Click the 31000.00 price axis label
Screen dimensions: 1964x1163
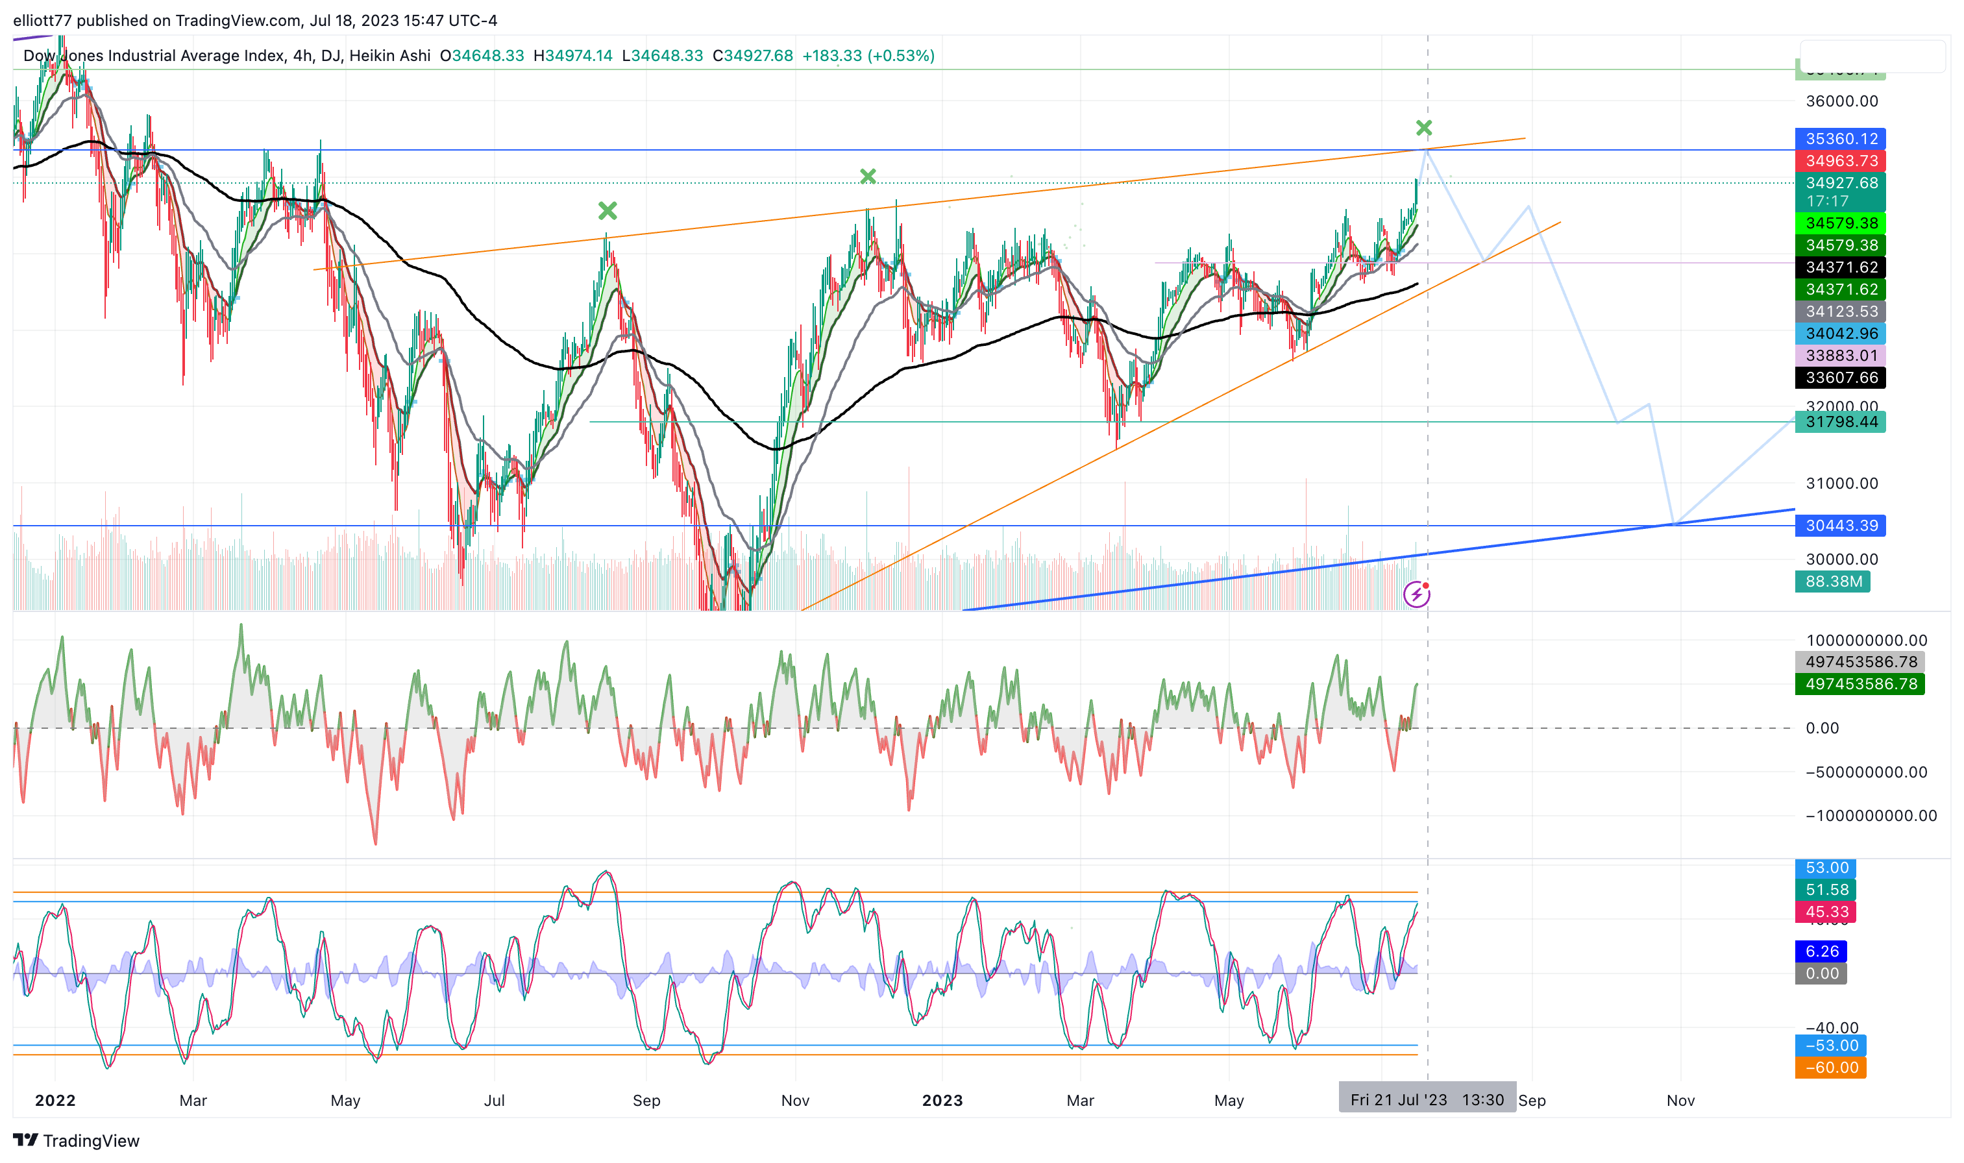pos(1842,484)
